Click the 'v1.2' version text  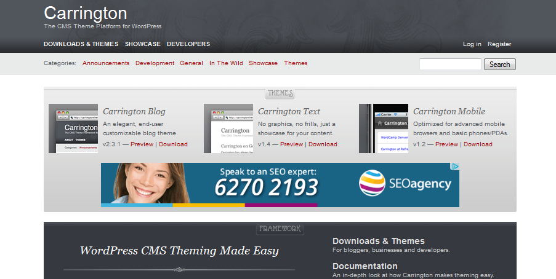point(419,144)
